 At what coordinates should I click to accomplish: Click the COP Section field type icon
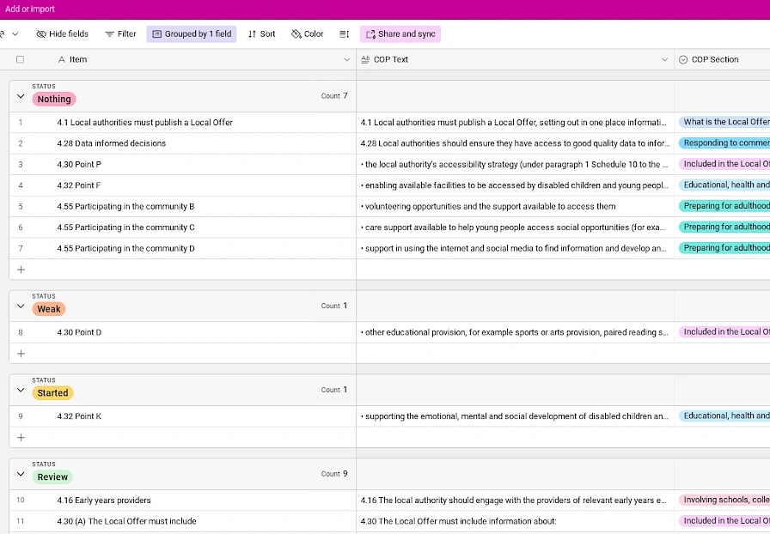pyautogui.click(x=683, y=59)
